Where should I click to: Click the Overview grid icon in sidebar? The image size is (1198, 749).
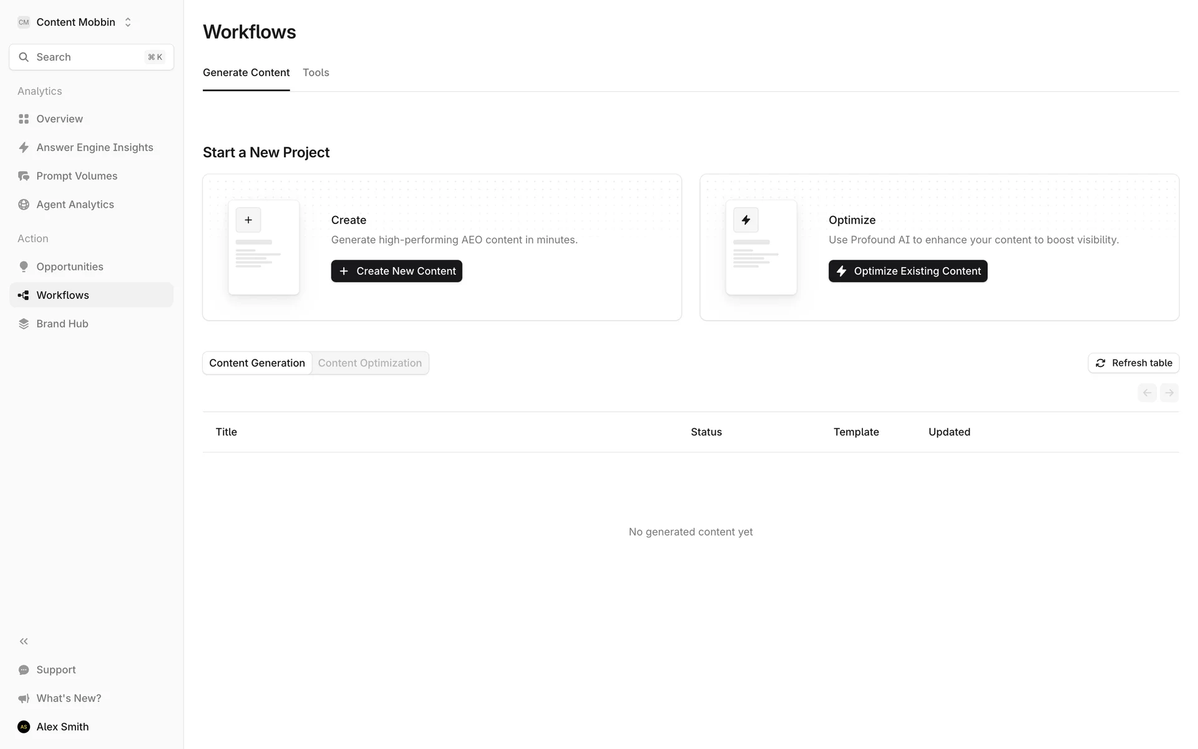coord(24,119)
